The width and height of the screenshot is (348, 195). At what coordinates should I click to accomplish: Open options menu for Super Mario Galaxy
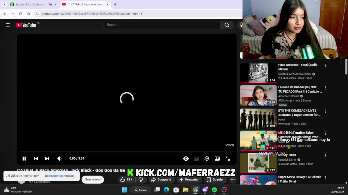[x=326, y=178]
